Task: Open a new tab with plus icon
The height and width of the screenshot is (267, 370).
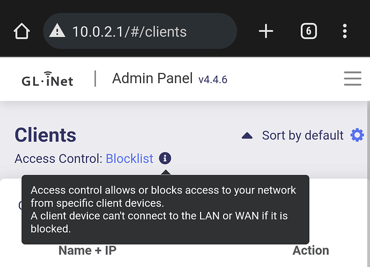Action: [x=266, y=32]
